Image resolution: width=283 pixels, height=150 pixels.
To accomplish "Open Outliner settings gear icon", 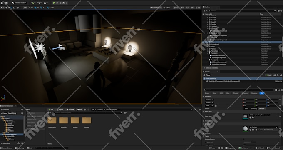I will [281, 11].
